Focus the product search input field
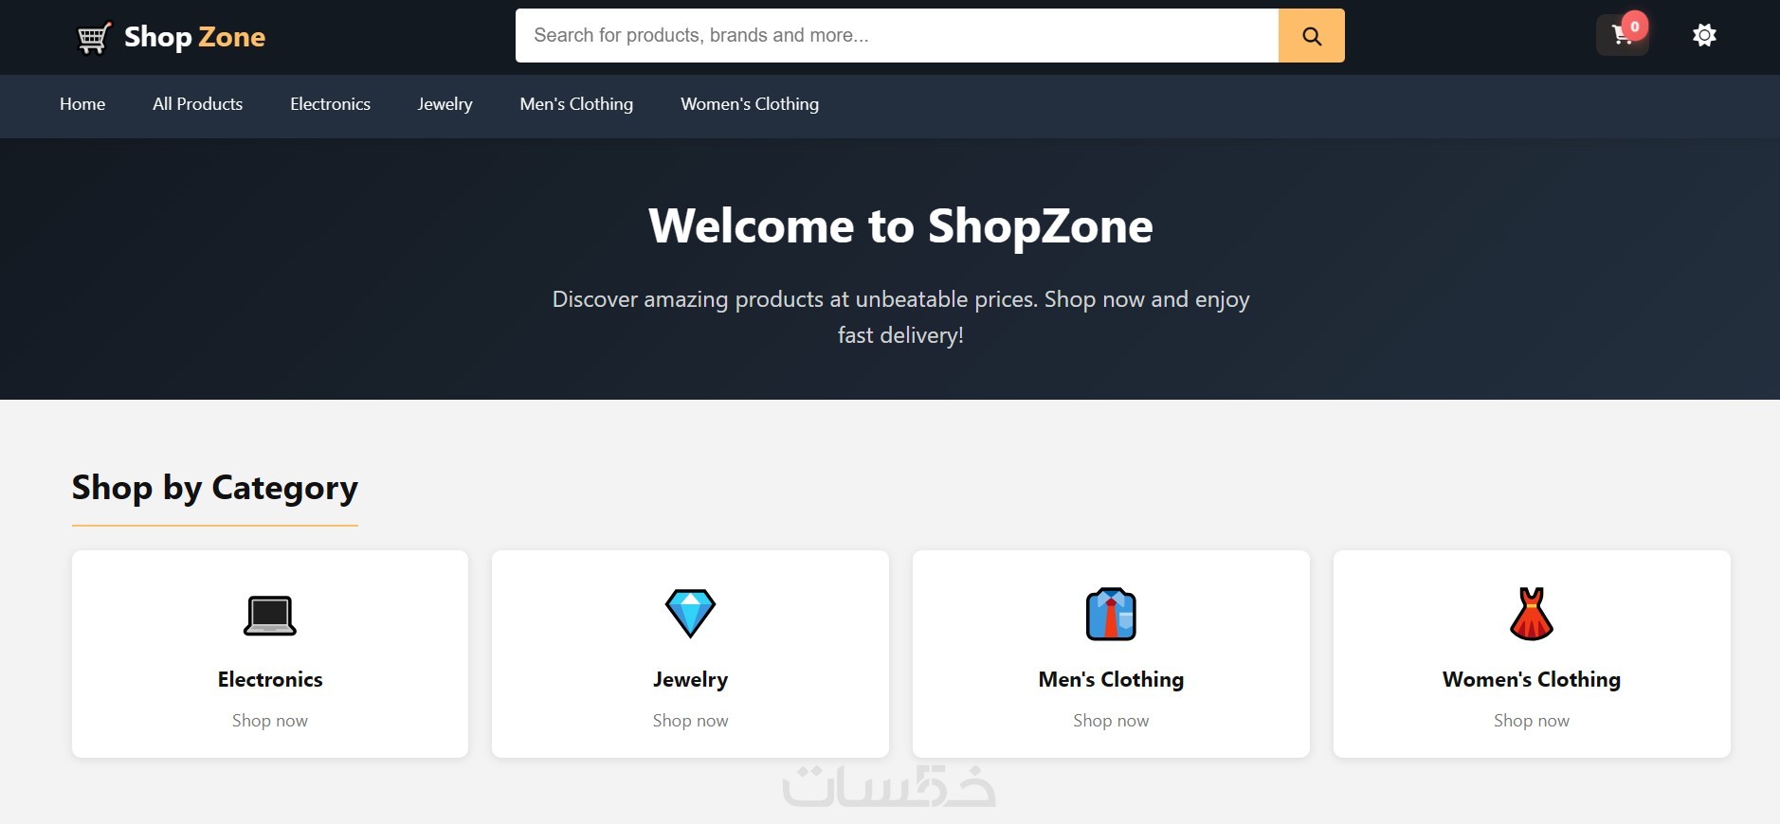The width and height of the screenshot is (1780, 824). pos(897,36)
